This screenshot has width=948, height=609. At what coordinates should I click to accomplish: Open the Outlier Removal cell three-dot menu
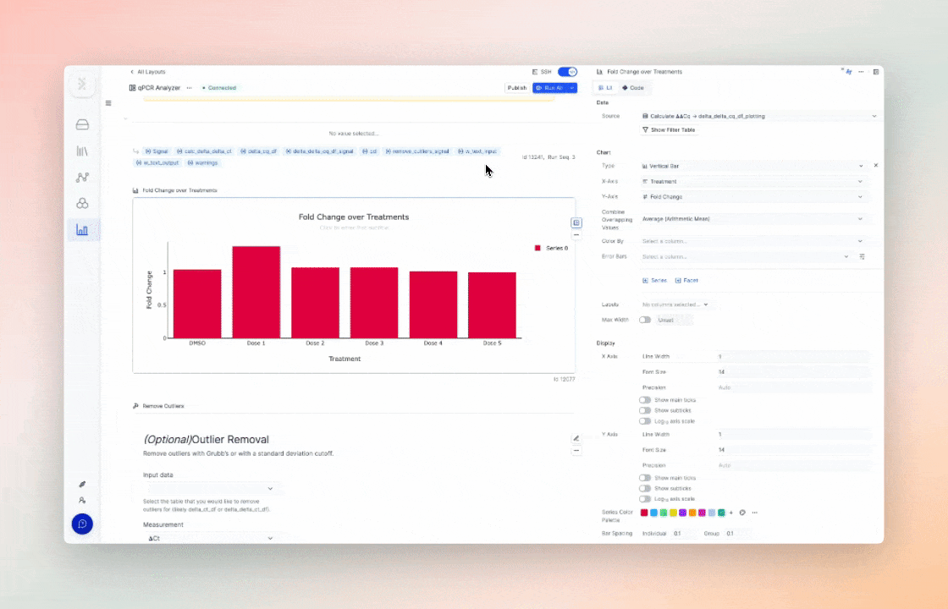(576, 450)
